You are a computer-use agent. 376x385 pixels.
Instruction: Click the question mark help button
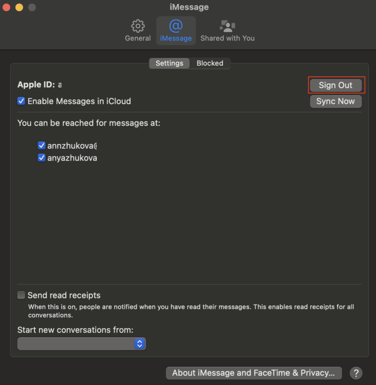click(x=356, y=373)
